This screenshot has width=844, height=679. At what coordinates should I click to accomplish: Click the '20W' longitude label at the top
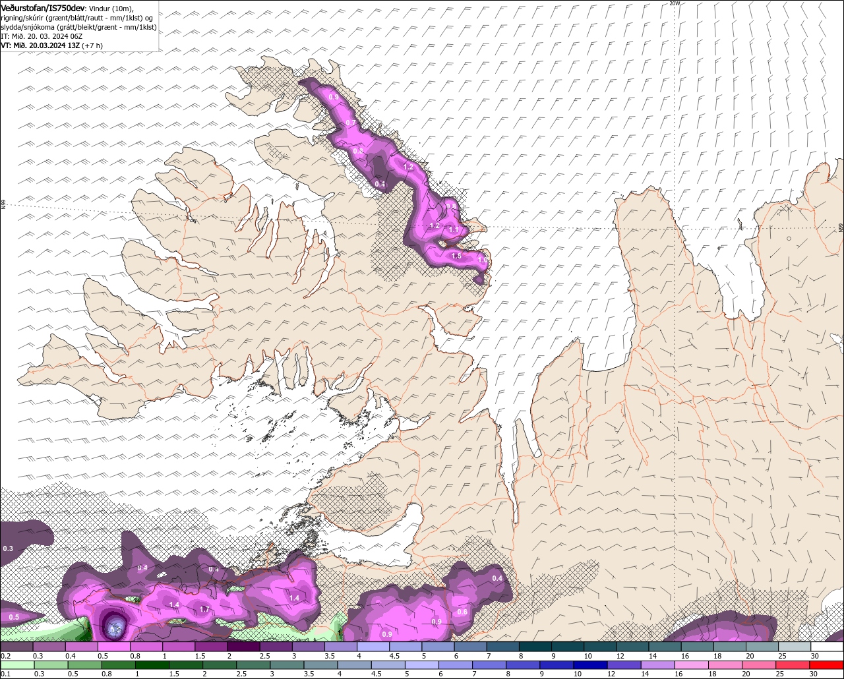pyautogui.click(x=674, y=3)
